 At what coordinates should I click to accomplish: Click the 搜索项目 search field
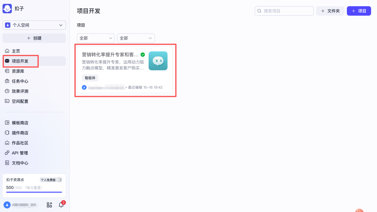coord(284,11)
